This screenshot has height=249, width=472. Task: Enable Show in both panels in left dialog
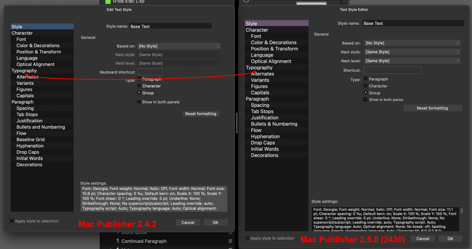tap(139, 102)
